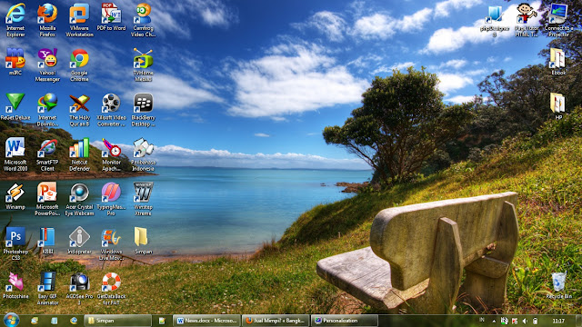Launch the Photoshop CS3 shortcut
582x327 pixels.
15,243
